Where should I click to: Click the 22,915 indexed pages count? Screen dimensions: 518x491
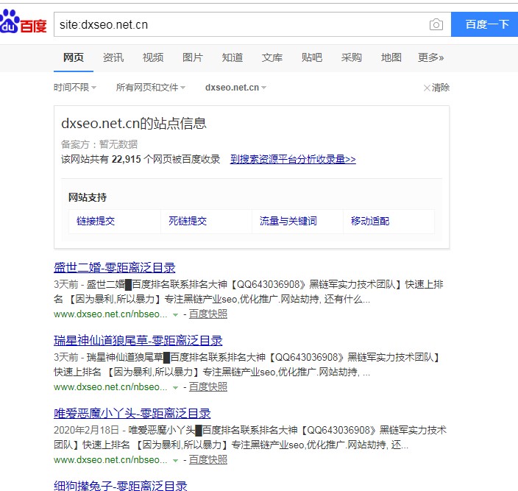pos(127,159)
